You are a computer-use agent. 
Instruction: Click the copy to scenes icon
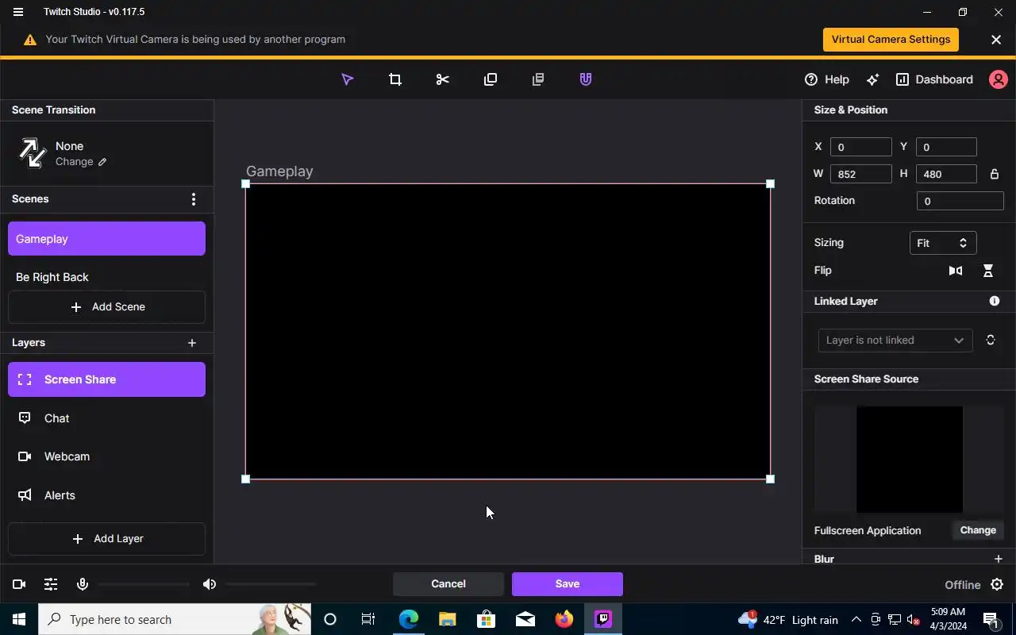pyautogui.click(x=537, y=79)
